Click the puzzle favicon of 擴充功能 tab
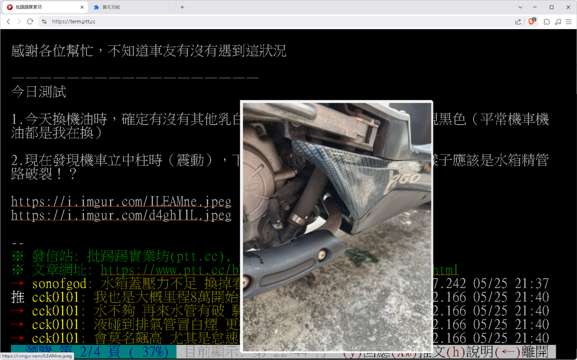577x360 pixels. tap(96, 7)
